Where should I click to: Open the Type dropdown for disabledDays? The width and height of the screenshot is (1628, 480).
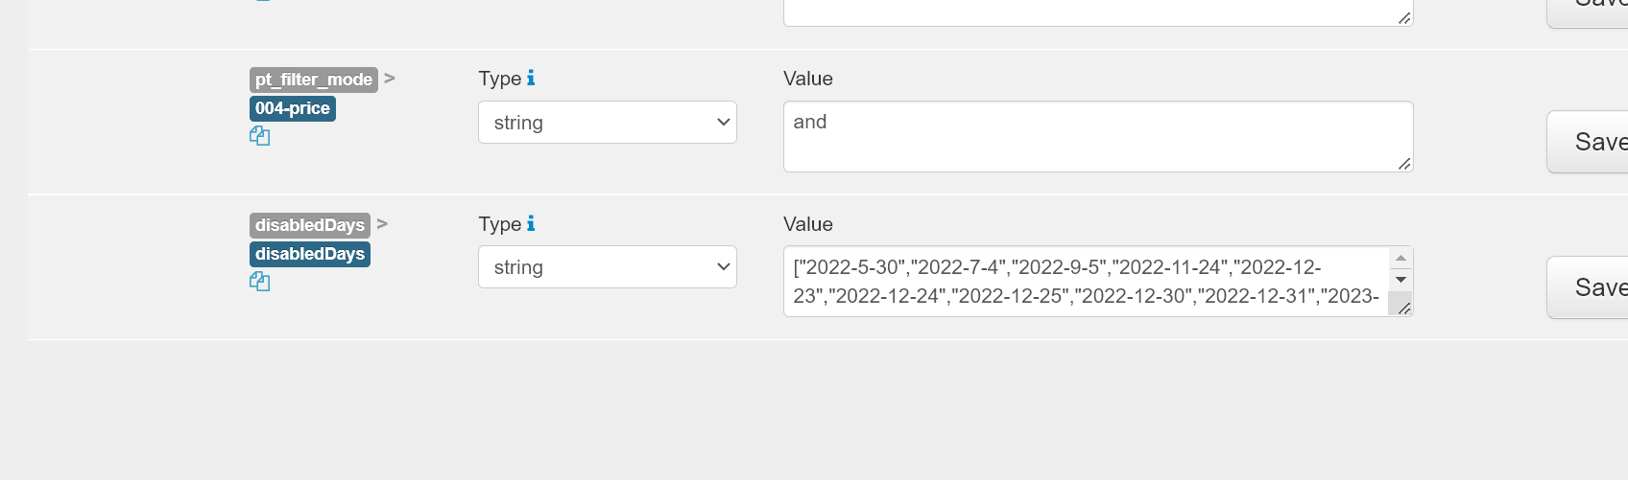pyautogui.click(x=607, y=267)
